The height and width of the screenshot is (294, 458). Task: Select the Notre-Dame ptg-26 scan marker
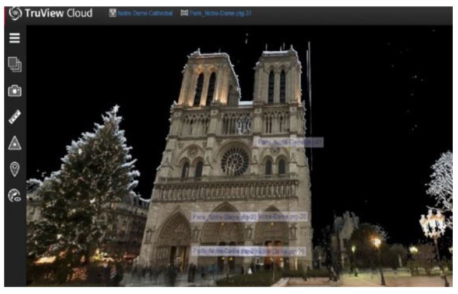click(282, 251)
